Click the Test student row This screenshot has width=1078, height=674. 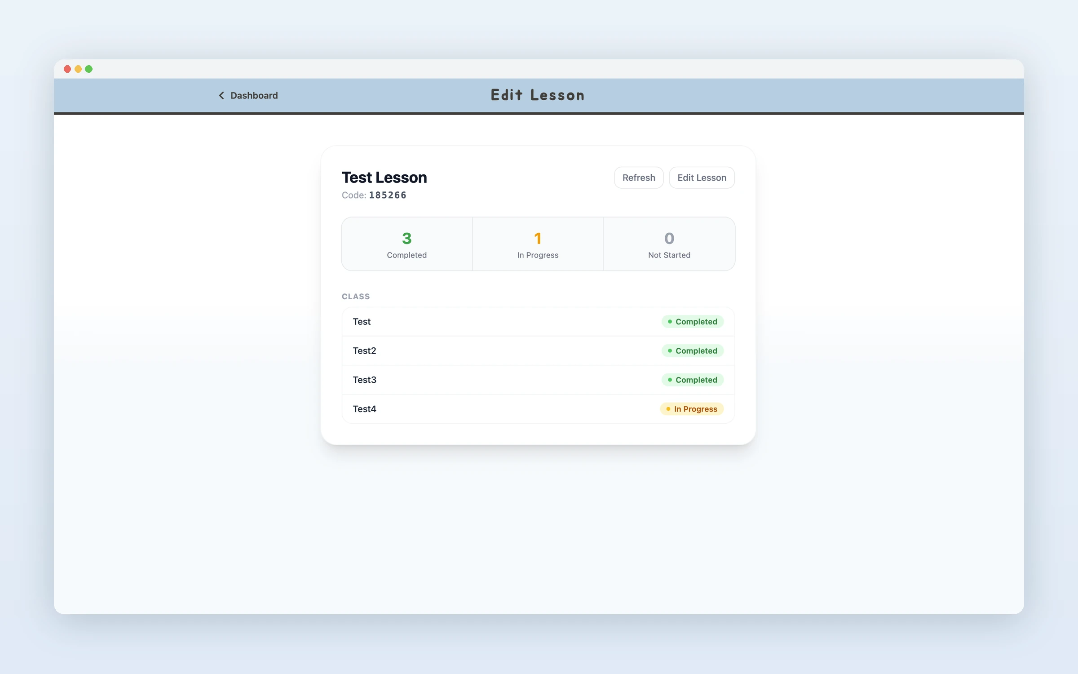pos(538,322)
